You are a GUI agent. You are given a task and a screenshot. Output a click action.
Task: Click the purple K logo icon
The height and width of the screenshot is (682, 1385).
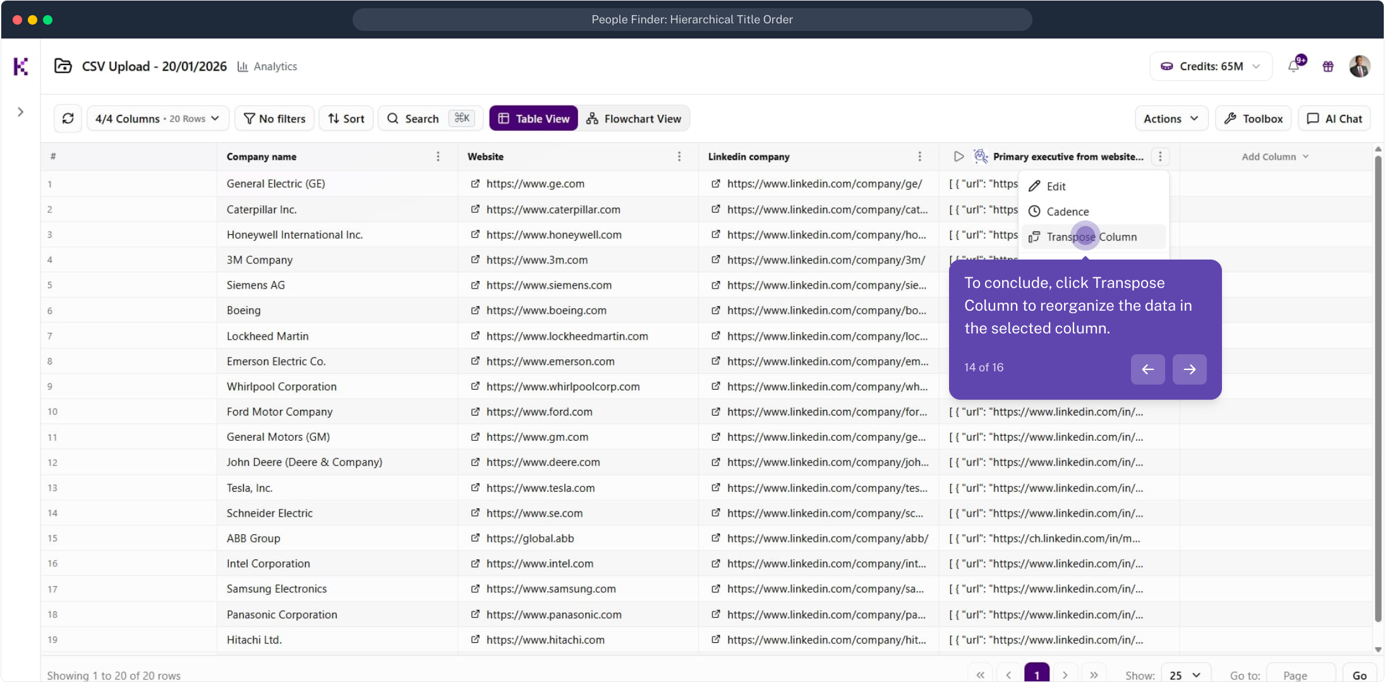point(21,66)
